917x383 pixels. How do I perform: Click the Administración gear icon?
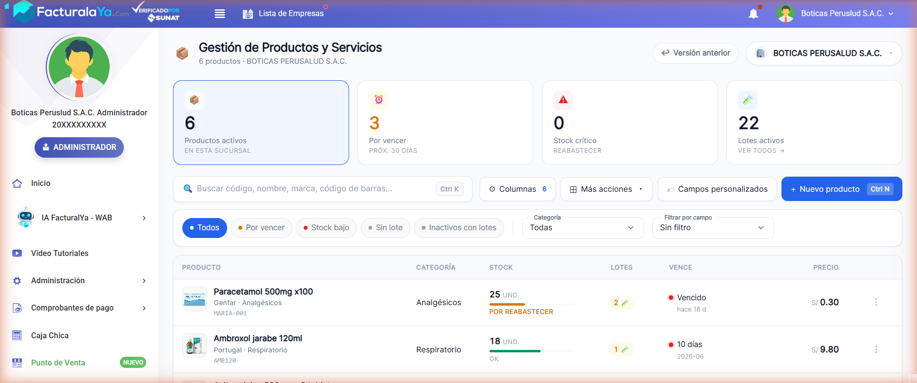coord(17,281)
